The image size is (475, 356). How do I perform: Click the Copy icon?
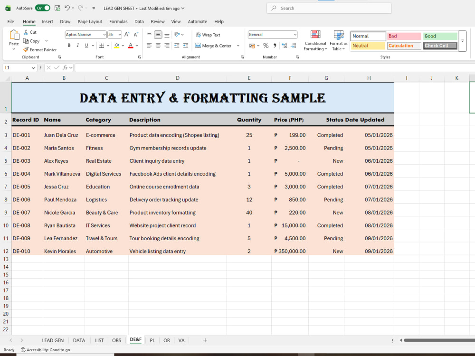point(26,41)
